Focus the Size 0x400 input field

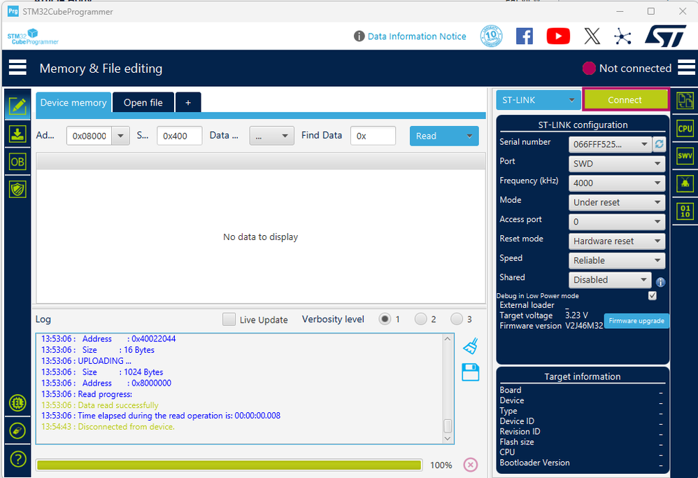coord(180,136)
